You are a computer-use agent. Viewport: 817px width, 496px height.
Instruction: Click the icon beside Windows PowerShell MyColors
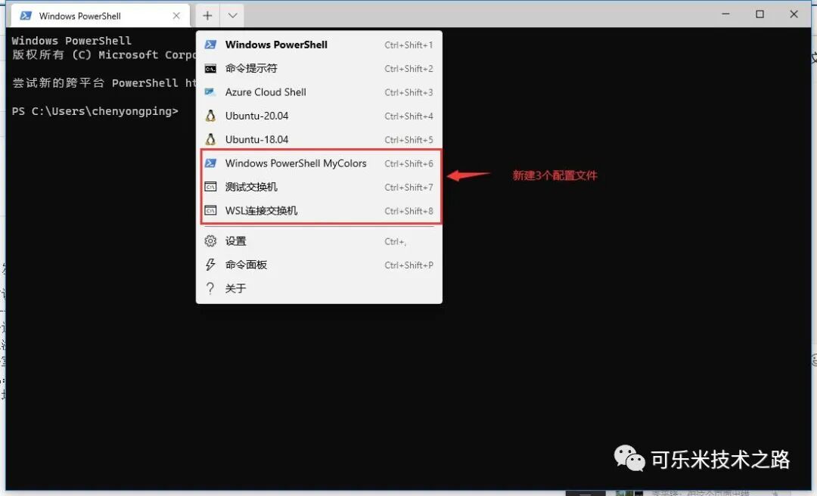click(x=210, y=163)
